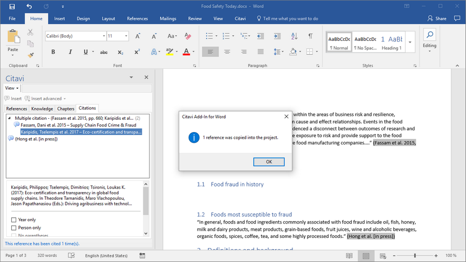Toggle Bold formatting
The height and width of the screenshot is (262, 466).
[x=53, y=52]
